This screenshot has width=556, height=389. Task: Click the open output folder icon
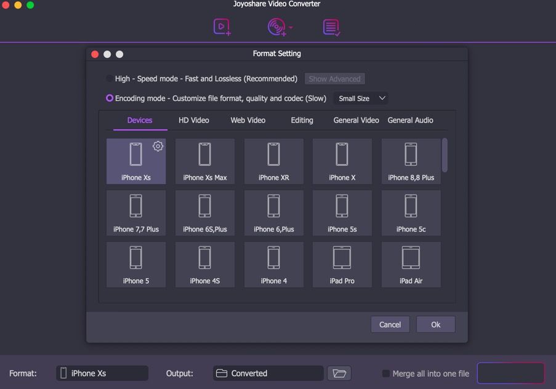coord(339,373)
